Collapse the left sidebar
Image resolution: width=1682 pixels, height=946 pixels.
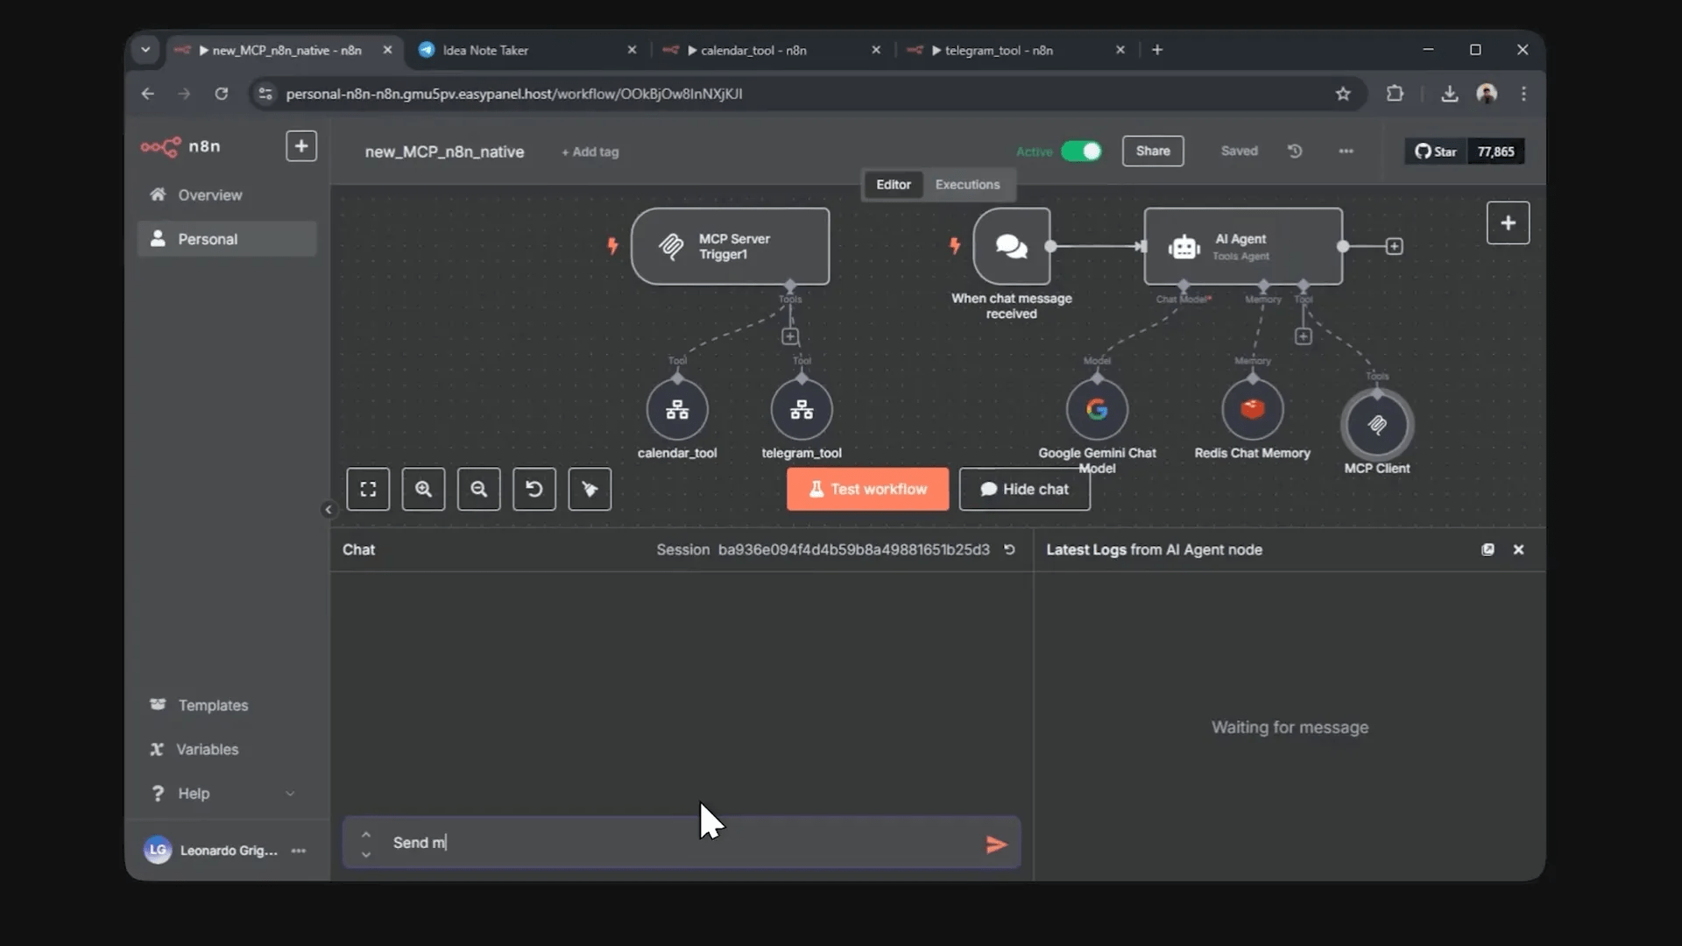point(329,509)
